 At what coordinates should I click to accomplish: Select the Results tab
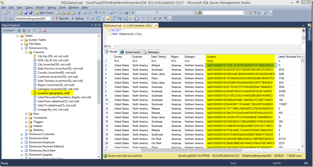111,52
